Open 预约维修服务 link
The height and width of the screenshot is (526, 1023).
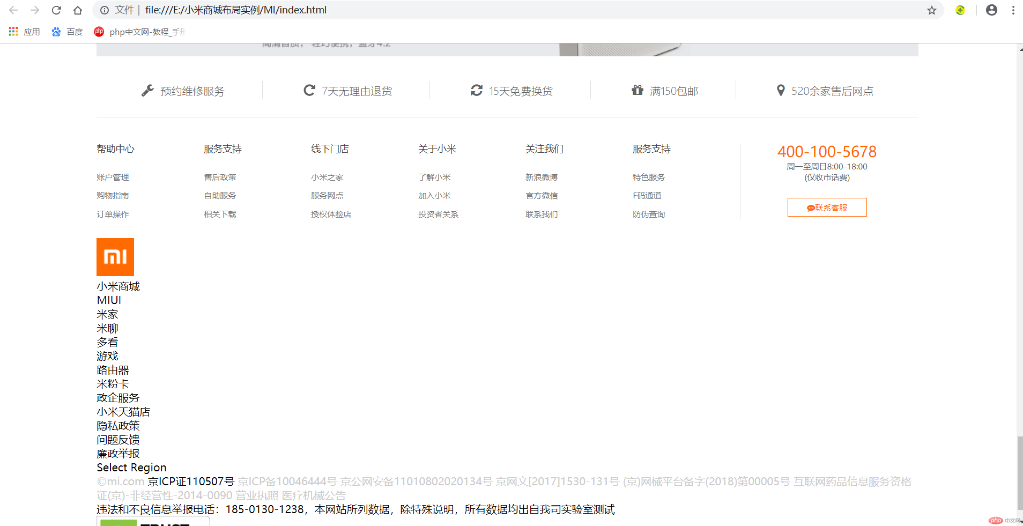point(192,91)
